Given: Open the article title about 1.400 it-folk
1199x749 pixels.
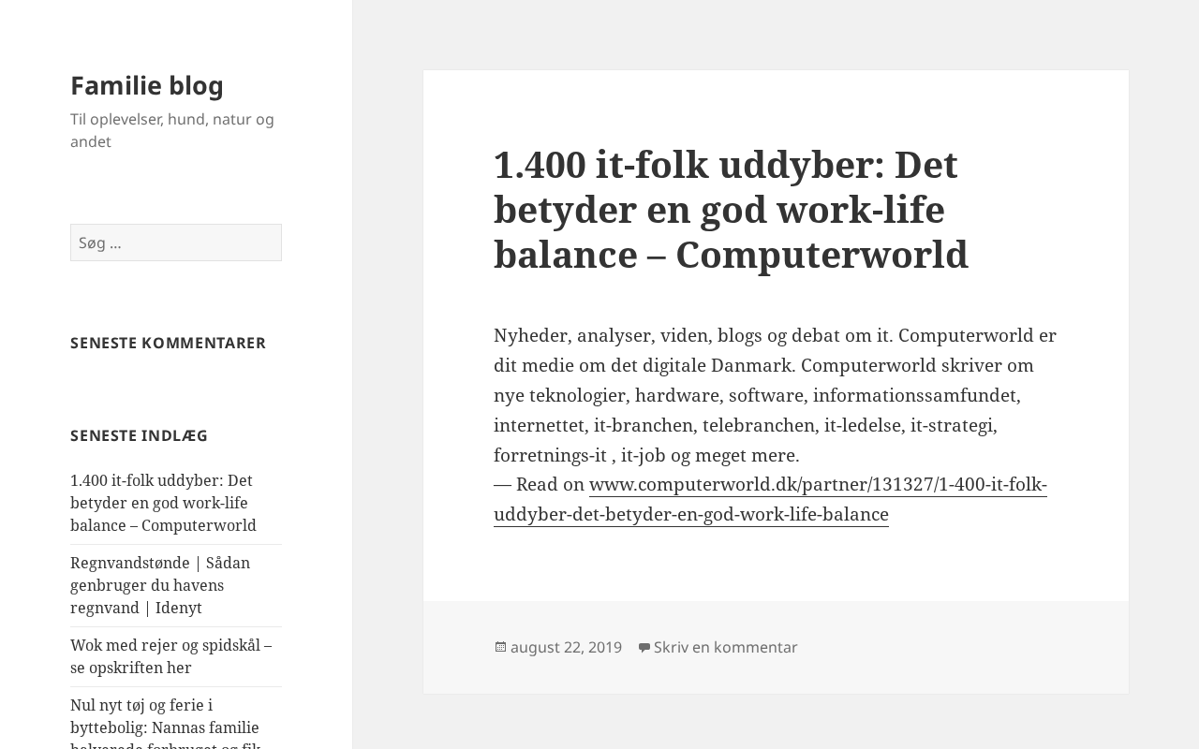Looking at the screenshot, I should click(731, 209).
